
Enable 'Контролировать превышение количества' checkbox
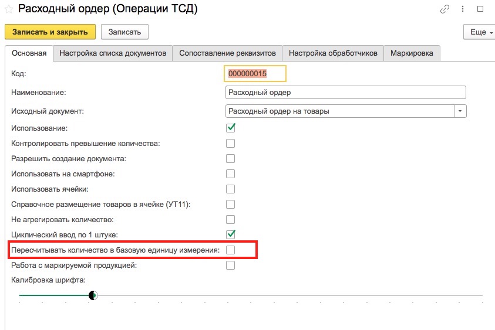click(x=230, y=144)
